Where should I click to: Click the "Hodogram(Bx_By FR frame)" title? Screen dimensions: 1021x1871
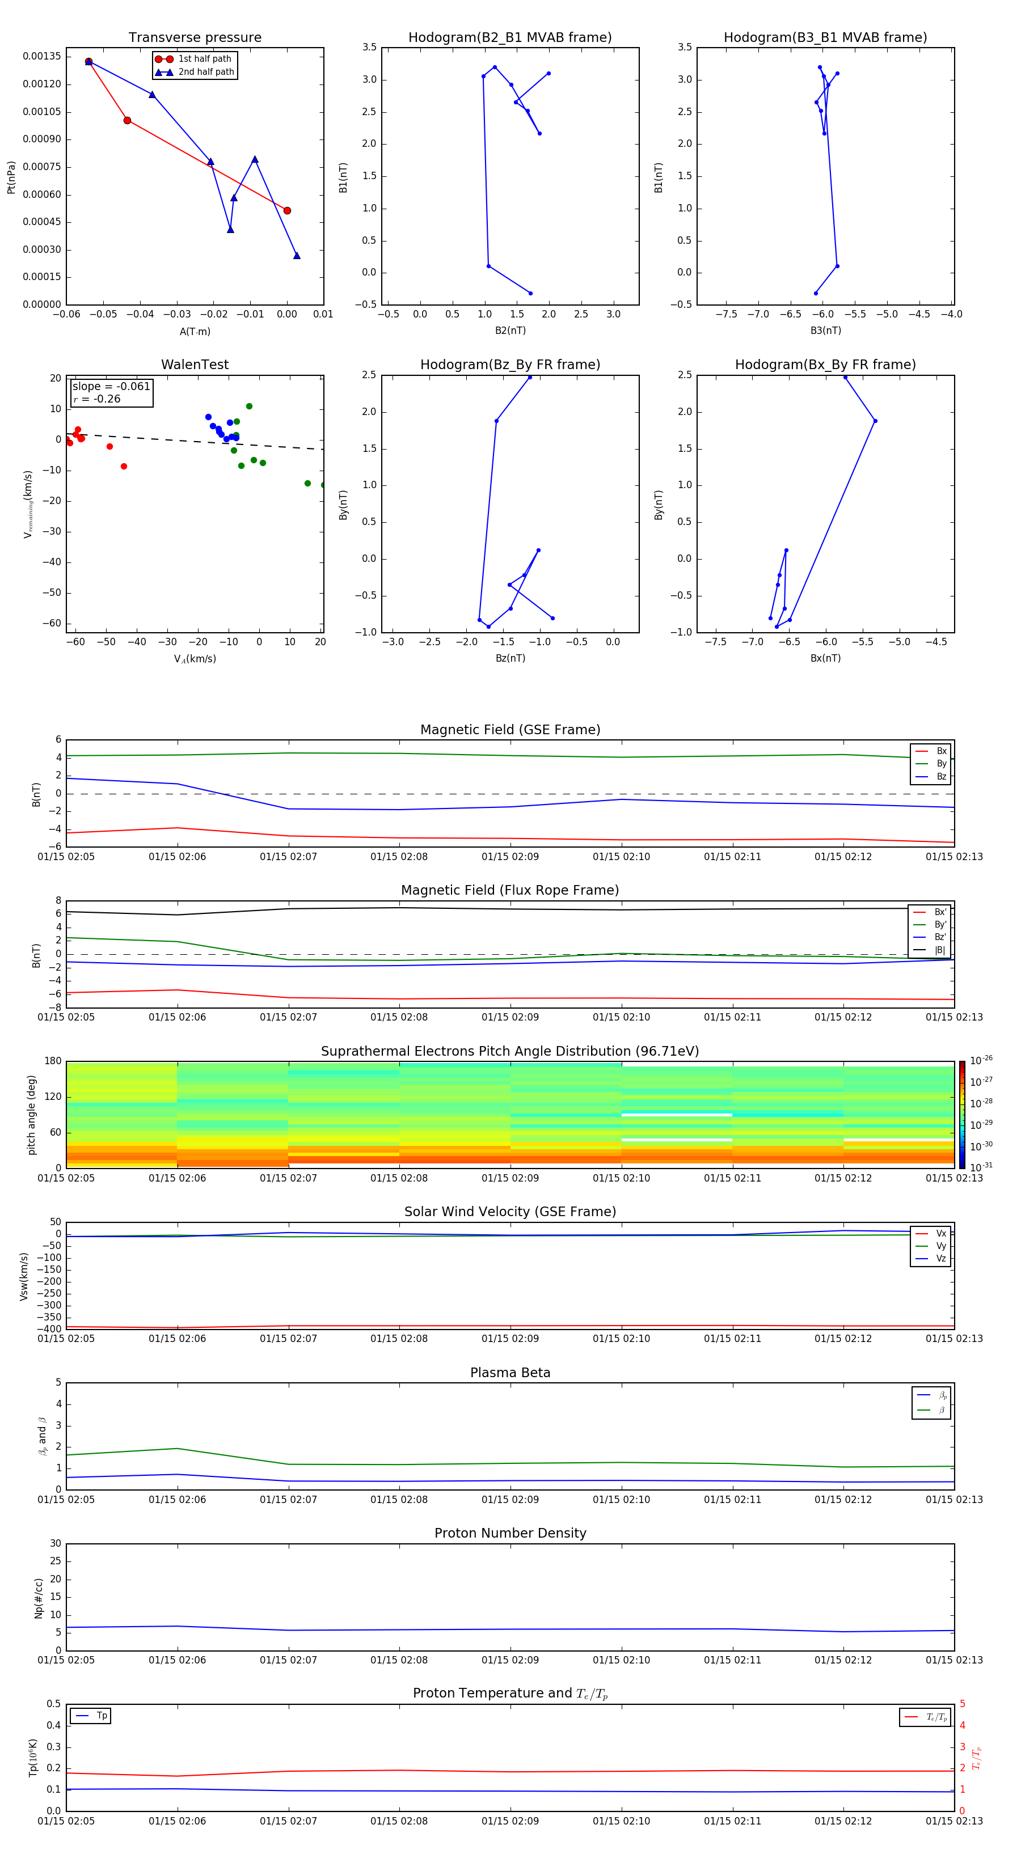pyautogui.click(x=825, y=365)
